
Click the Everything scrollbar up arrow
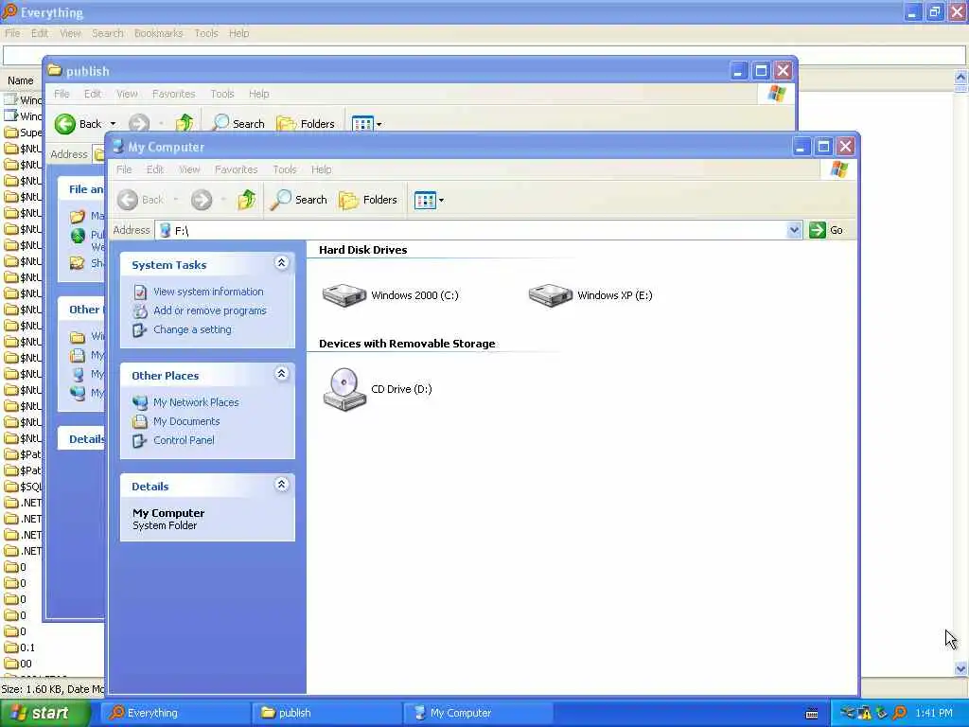coord(960,78)
